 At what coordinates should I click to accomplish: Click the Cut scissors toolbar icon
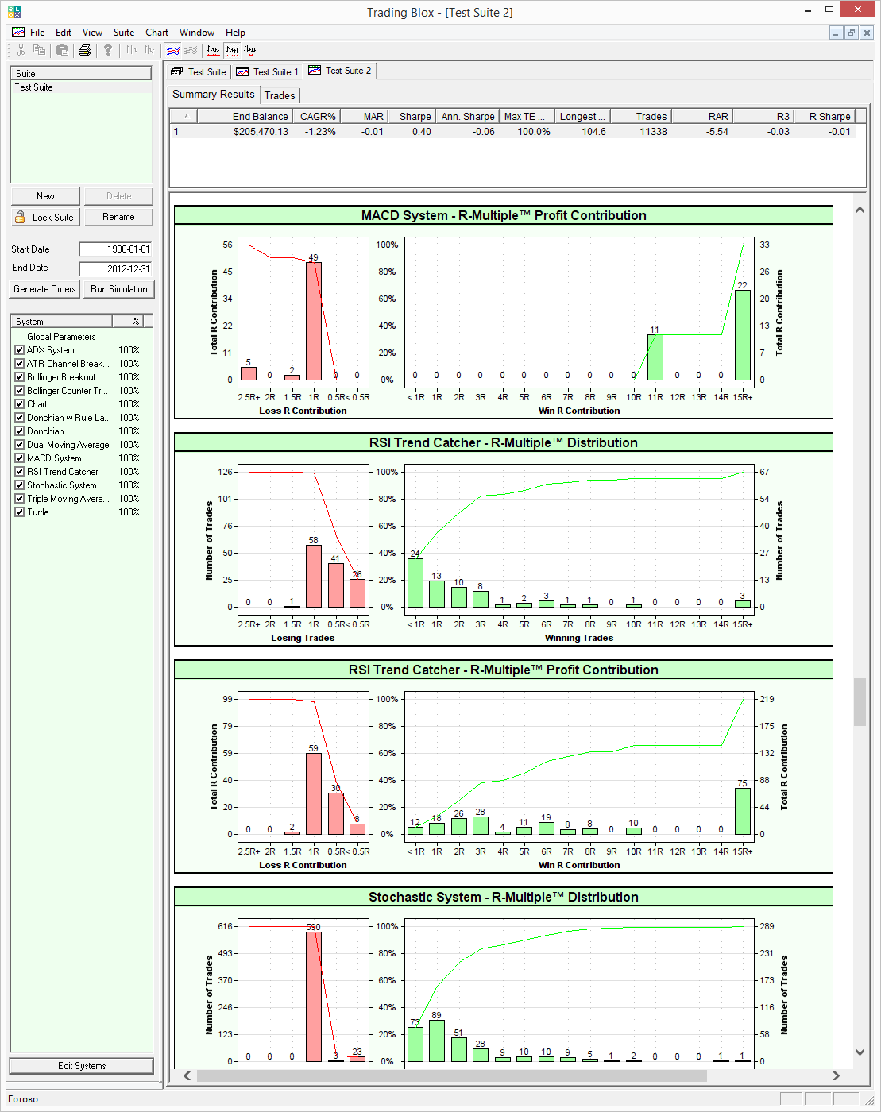(x=21, y=50)
